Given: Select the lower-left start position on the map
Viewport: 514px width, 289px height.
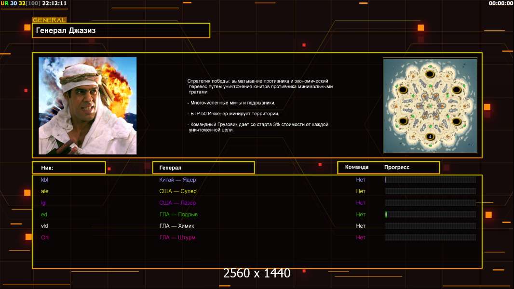Looking at the screenshot, I should point(403,121).
